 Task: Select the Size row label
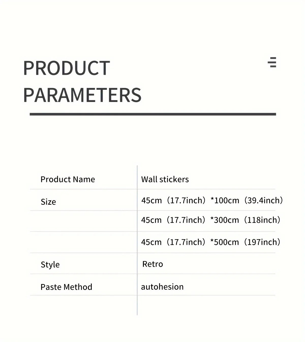coord(48,202)
